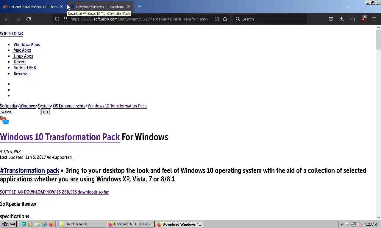381x228 pixels.
Task: Click the 5:20 AM taskbar clock
Action: 371,224
